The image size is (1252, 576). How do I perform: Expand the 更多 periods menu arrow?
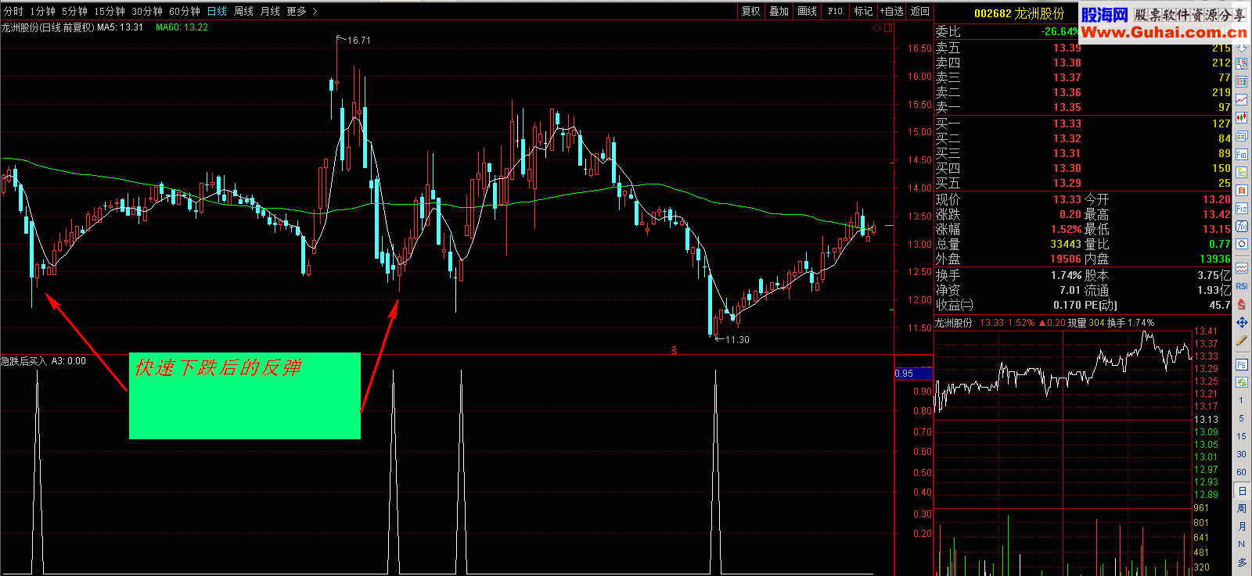pyautogui.click(x=315, y=11)
